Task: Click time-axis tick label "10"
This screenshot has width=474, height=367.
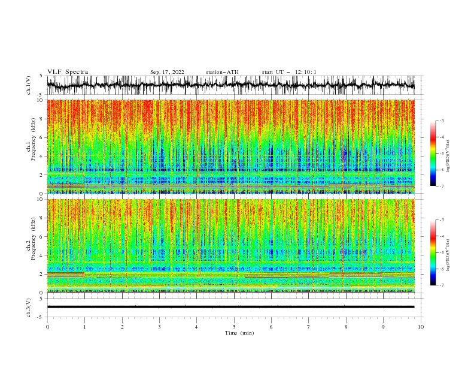Action: click(421, 327)
